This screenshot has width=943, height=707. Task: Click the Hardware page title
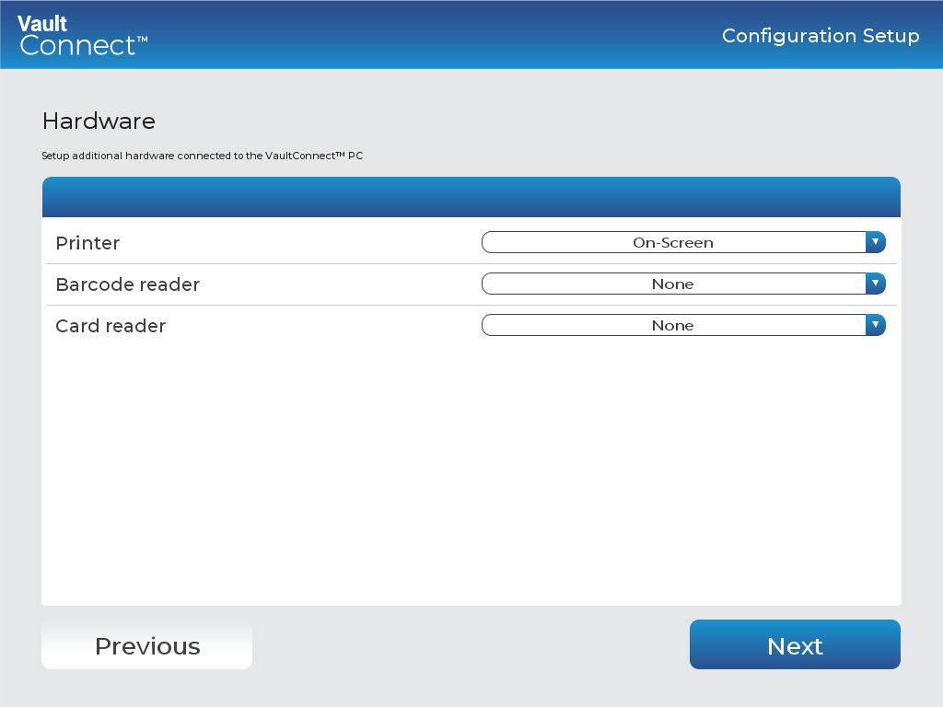click(x=99, y=121)
